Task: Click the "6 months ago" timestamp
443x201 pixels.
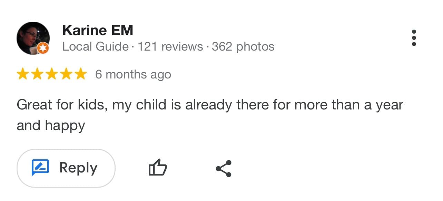Action: [133, 74]
